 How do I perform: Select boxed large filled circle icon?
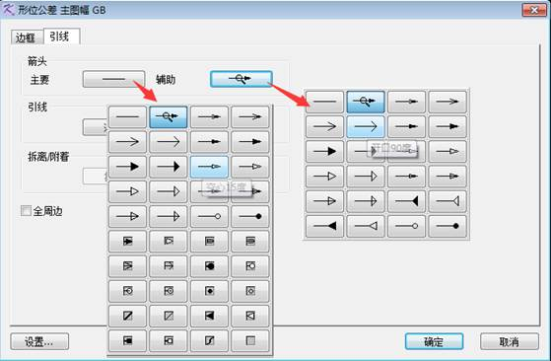(209, 266)
